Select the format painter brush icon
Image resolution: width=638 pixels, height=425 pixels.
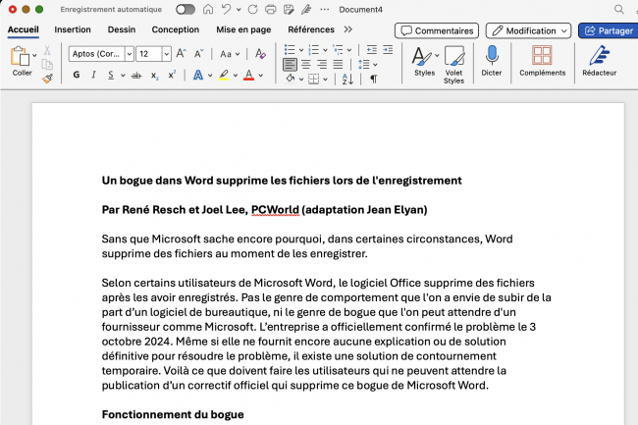coord(47,79)
